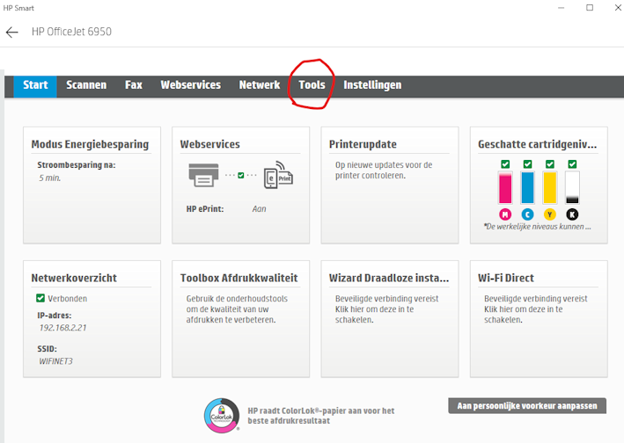Open the Geschatte cartridgeniveaus card title
Image resolution: width=624 pixels, height=443 pixels.
[537, 144]
